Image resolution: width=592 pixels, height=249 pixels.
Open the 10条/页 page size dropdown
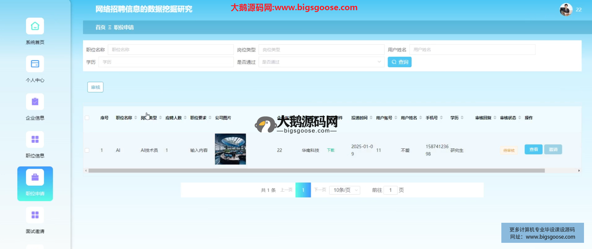(344, 190)
